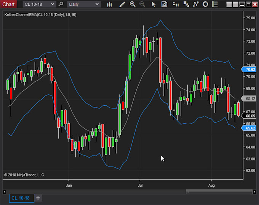Select the CL 10-18 chart tab
The image size is (259, 205).
(x=21, y=198)
